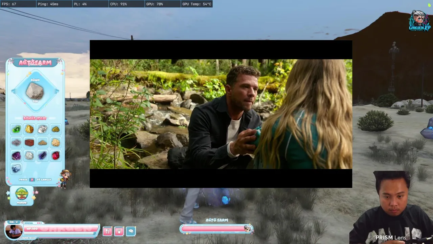This screenshot has height=244, width=433.
Task: Click the Rocks item in Autofarm panel
Action: pyautogui.click(x=35, y=91)
